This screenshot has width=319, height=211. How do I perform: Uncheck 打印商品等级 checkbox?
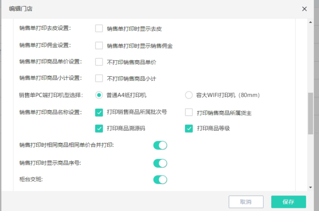click(x=189, y=129)
